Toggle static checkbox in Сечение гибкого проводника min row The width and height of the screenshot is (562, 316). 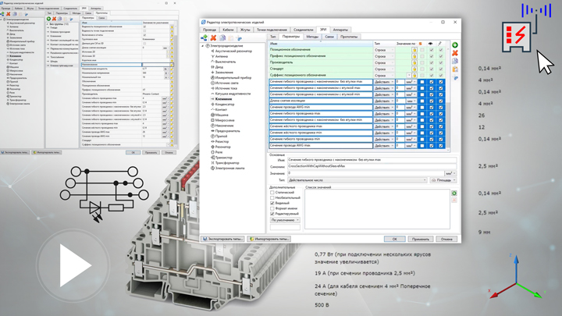422,140
